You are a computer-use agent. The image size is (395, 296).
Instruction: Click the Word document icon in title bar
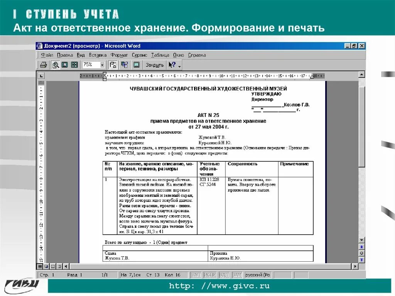coord(40,46)
